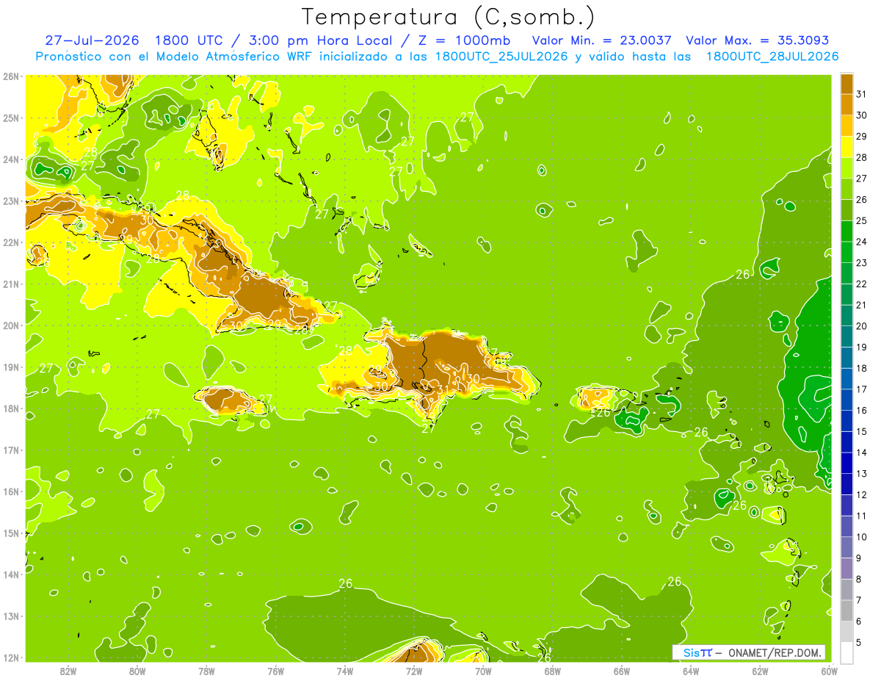881x681 pixels.
Task: Pick the dark blue swatch between 13 and 14
Action: pyautogui.click(x=847, y=463)
